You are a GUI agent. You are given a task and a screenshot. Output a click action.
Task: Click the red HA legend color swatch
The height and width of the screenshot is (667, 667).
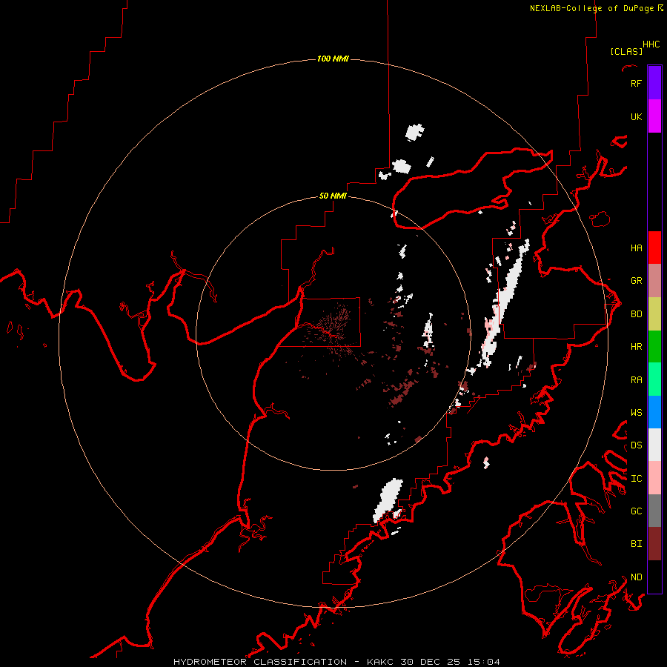[x=654, y=248]
